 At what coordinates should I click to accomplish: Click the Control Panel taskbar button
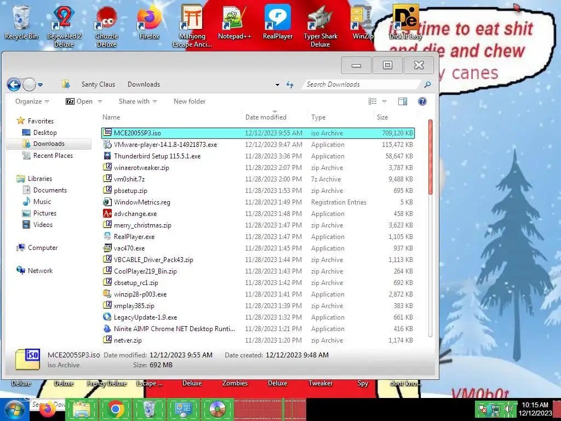tap(183, 409)
